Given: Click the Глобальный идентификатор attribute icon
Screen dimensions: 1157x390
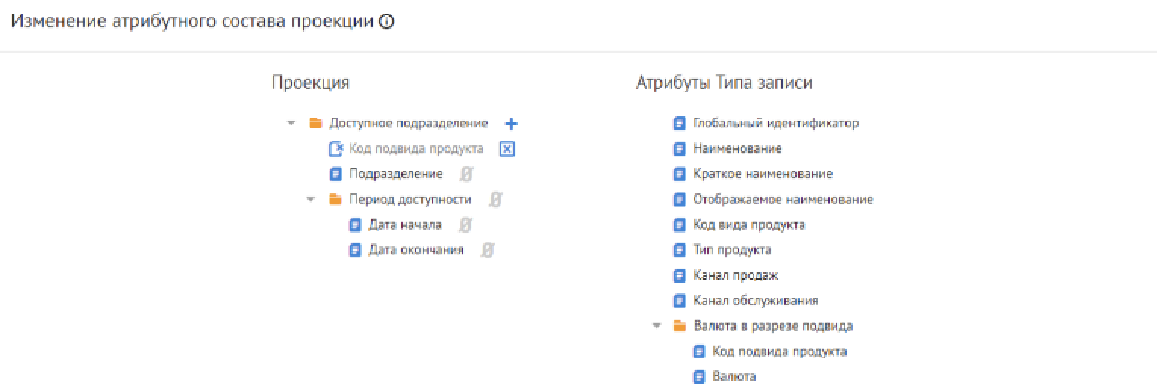Looking at the screenshot, I should tap(679, 124).
